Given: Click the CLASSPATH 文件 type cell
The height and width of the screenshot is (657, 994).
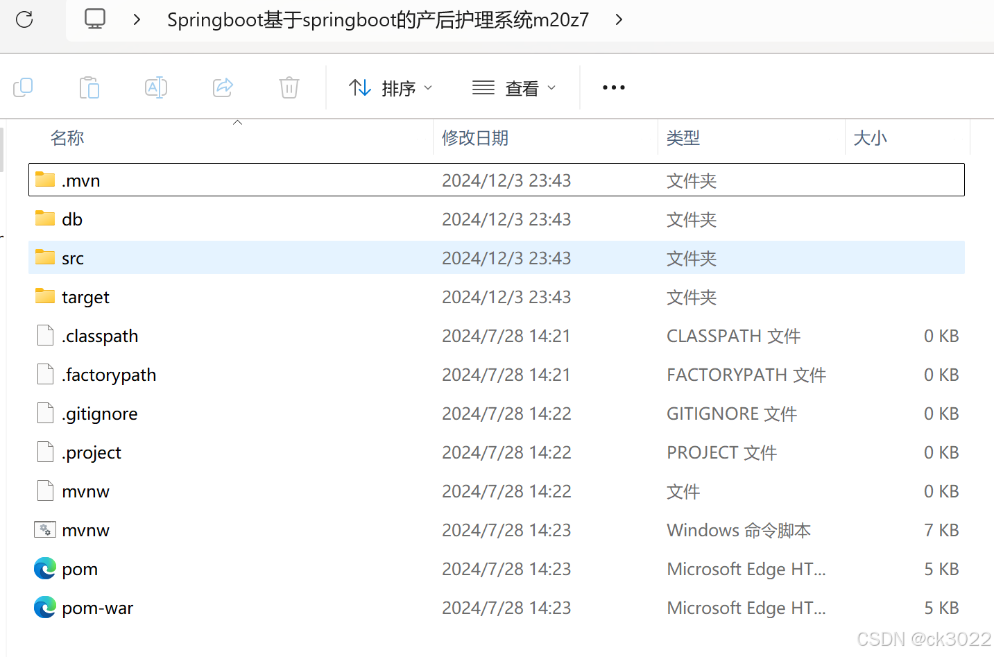Looking at the screenshot, I should [x=733, y=336].
